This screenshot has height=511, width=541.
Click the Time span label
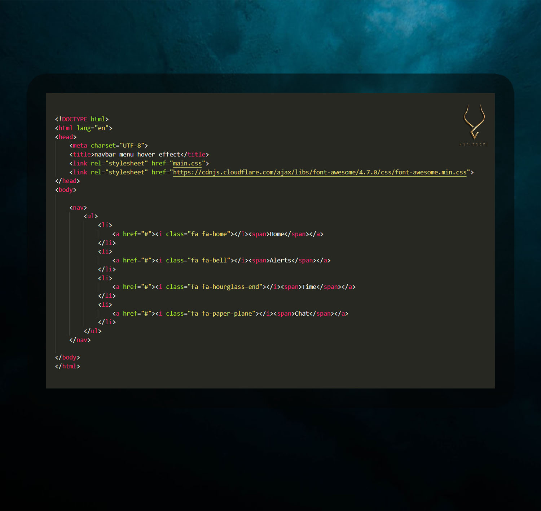click(309, 287)
